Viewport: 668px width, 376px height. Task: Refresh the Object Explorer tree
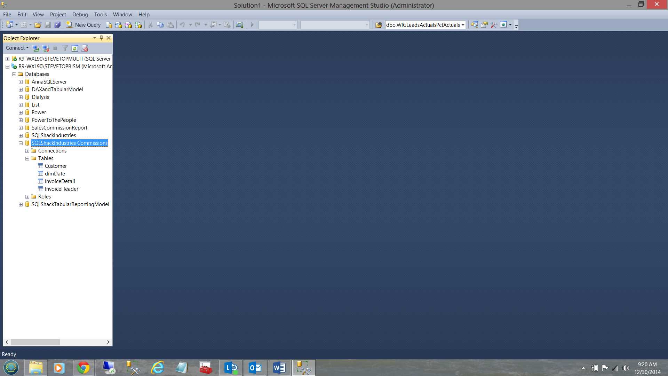pos(75,48)
